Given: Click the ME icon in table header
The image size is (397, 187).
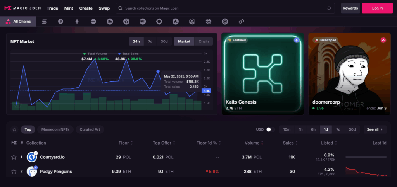Looking at the screenshot, I should point(14,143).
